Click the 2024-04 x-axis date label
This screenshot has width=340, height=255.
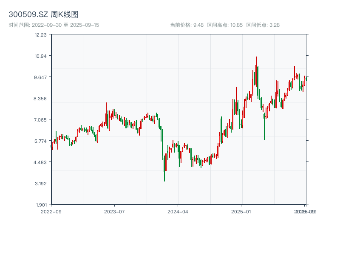pyautogui.click(x=178, y=211)
